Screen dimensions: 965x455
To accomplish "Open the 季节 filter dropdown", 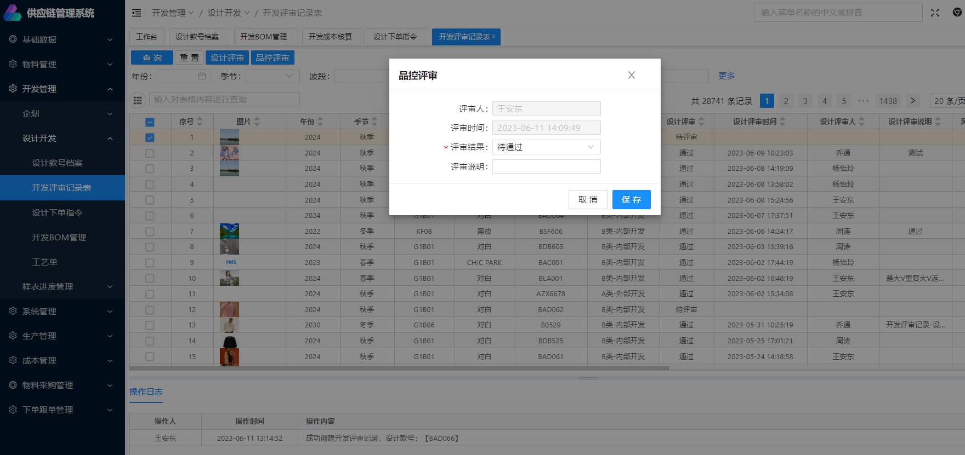I will [273, 76].
